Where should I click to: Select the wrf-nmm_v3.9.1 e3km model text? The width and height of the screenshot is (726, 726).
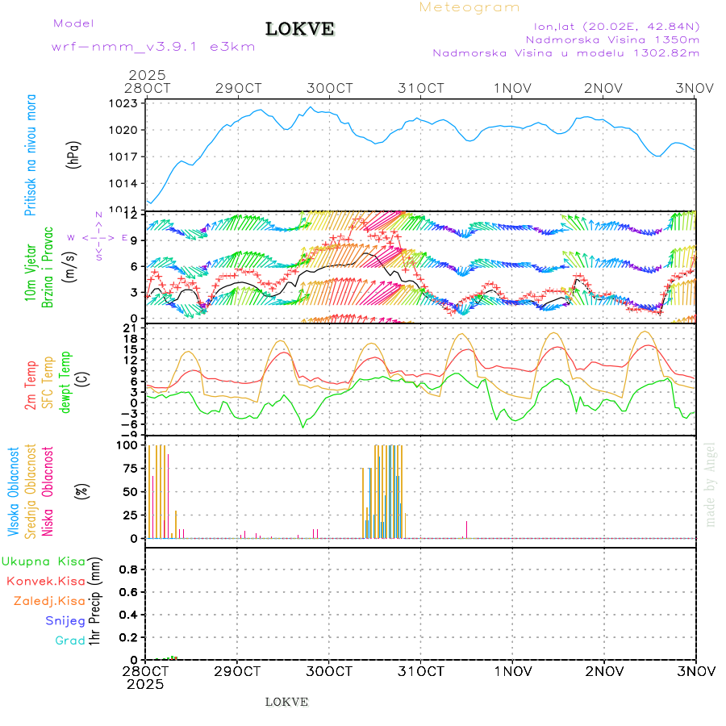[x=153, y=47]
